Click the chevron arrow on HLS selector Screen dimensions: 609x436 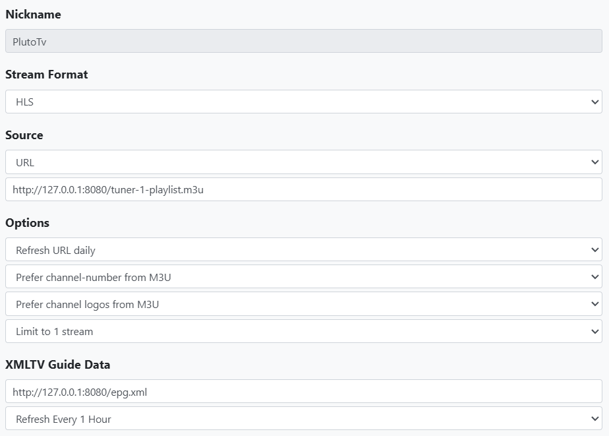click(595, 102)
